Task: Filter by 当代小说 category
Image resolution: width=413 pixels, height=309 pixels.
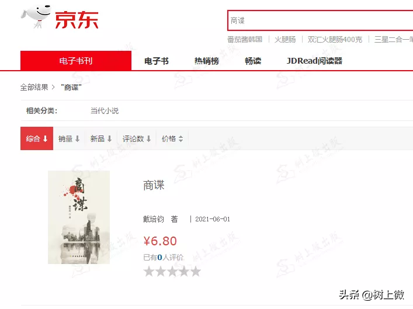Action: [105, 110]
